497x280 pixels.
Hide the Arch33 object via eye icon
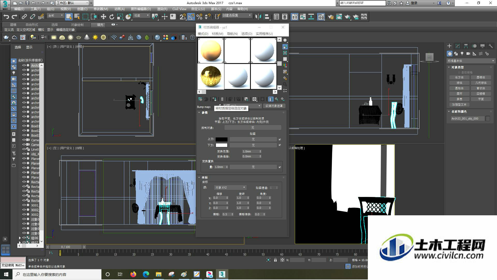(x=24, y=65)
